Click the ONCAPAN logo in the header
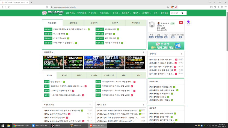 click(x=53, y=13)
